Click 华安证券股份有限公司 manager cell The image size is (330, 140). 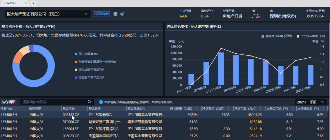(145, 121)
